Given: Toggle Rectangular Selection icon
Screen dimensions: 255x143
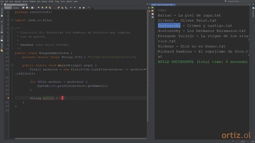Looking at the screenshot, I should point(54,8).
